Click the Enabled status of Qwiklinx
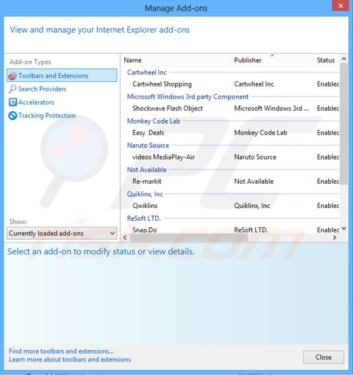This screenshot has height=375, width=353. coord(328,205)
